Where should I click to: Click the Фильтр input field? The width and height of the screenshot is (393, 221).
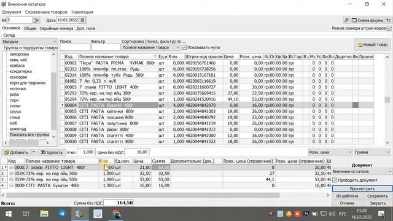coord(106,47)
